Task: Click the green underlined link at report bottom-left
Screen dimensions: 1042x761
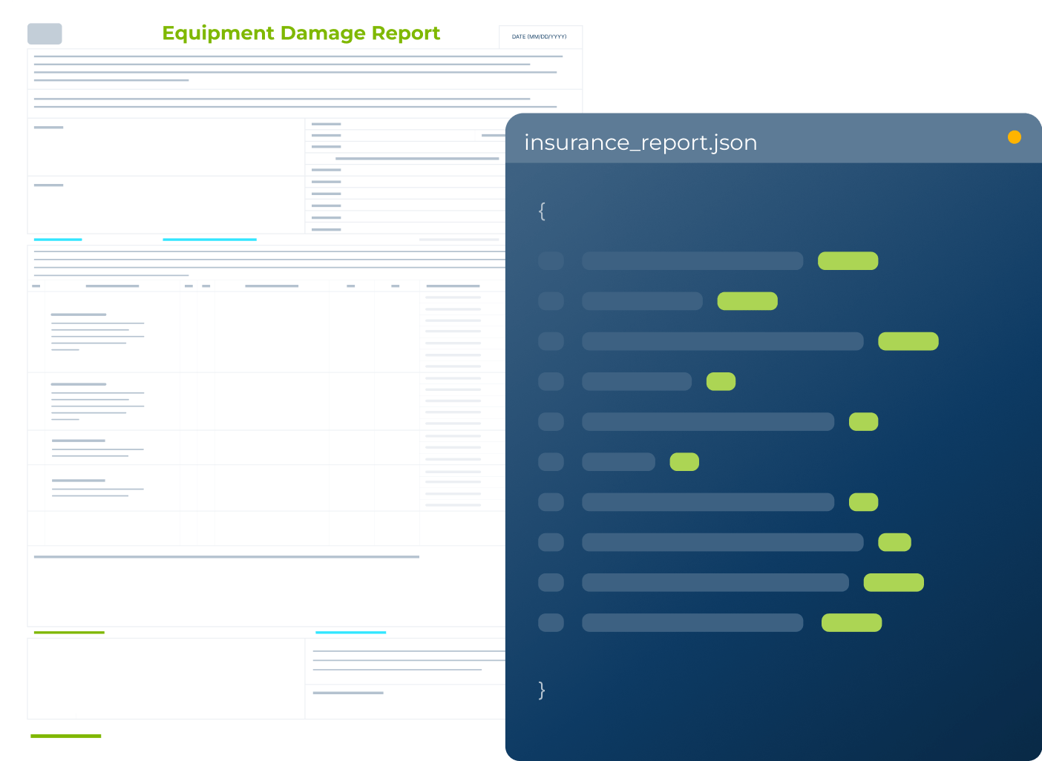Action: [x=65, y=736]
